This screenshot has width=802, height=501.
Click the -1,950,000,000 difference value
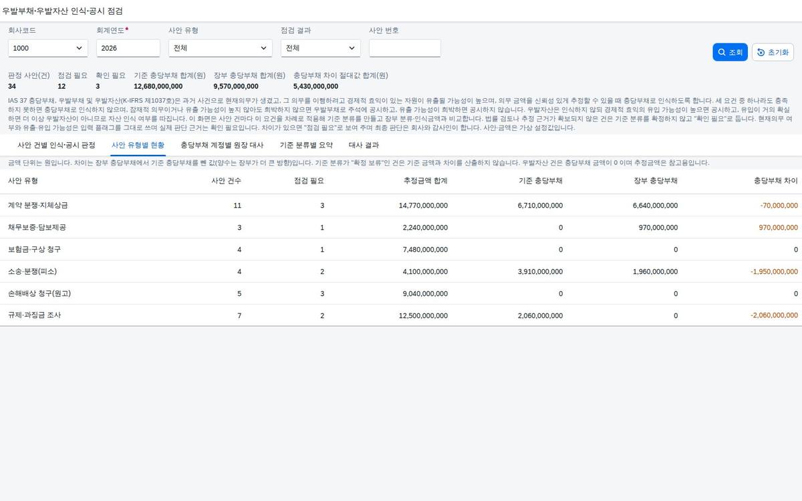pos(774,272)
